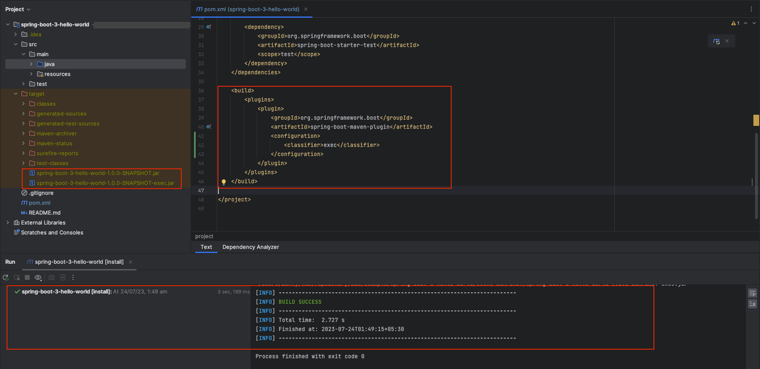Click the Rerun build icon in Run toolbar

pyautogui.click(x=6, y=278)
